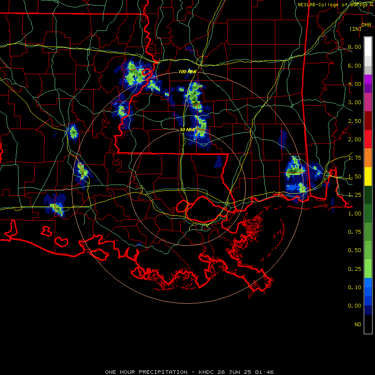Screen dimensions: 375x375
Task: Click the "0.75" scale label
Action: point(355,232)
